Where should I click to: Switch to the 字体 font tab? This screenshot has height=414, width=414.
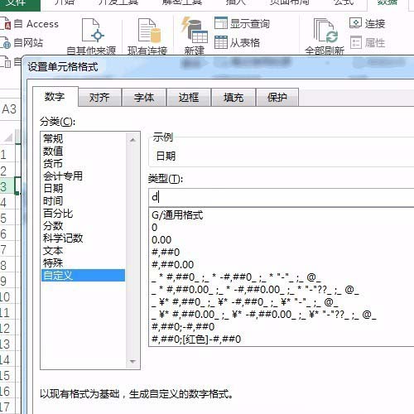click(144, 98)
